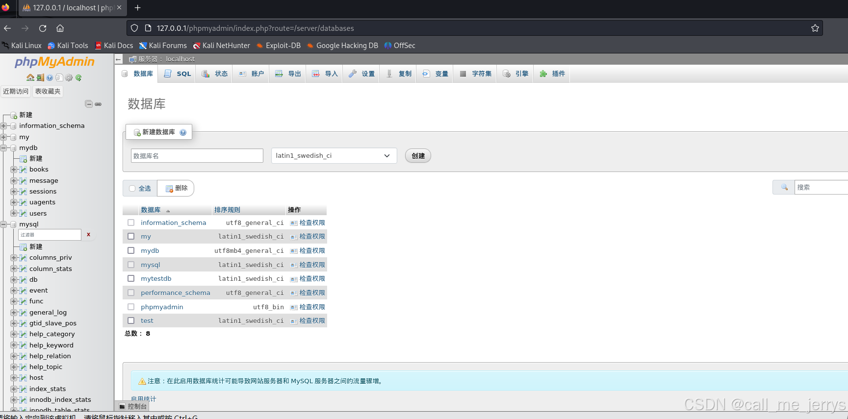Open the books table icon

pos(23,170)
